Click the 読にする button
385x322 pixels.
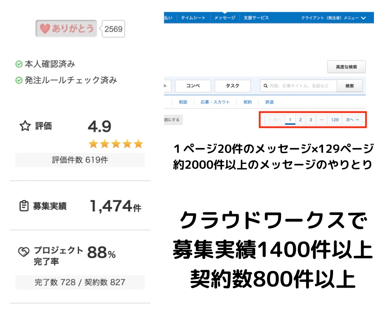(173, 120)
